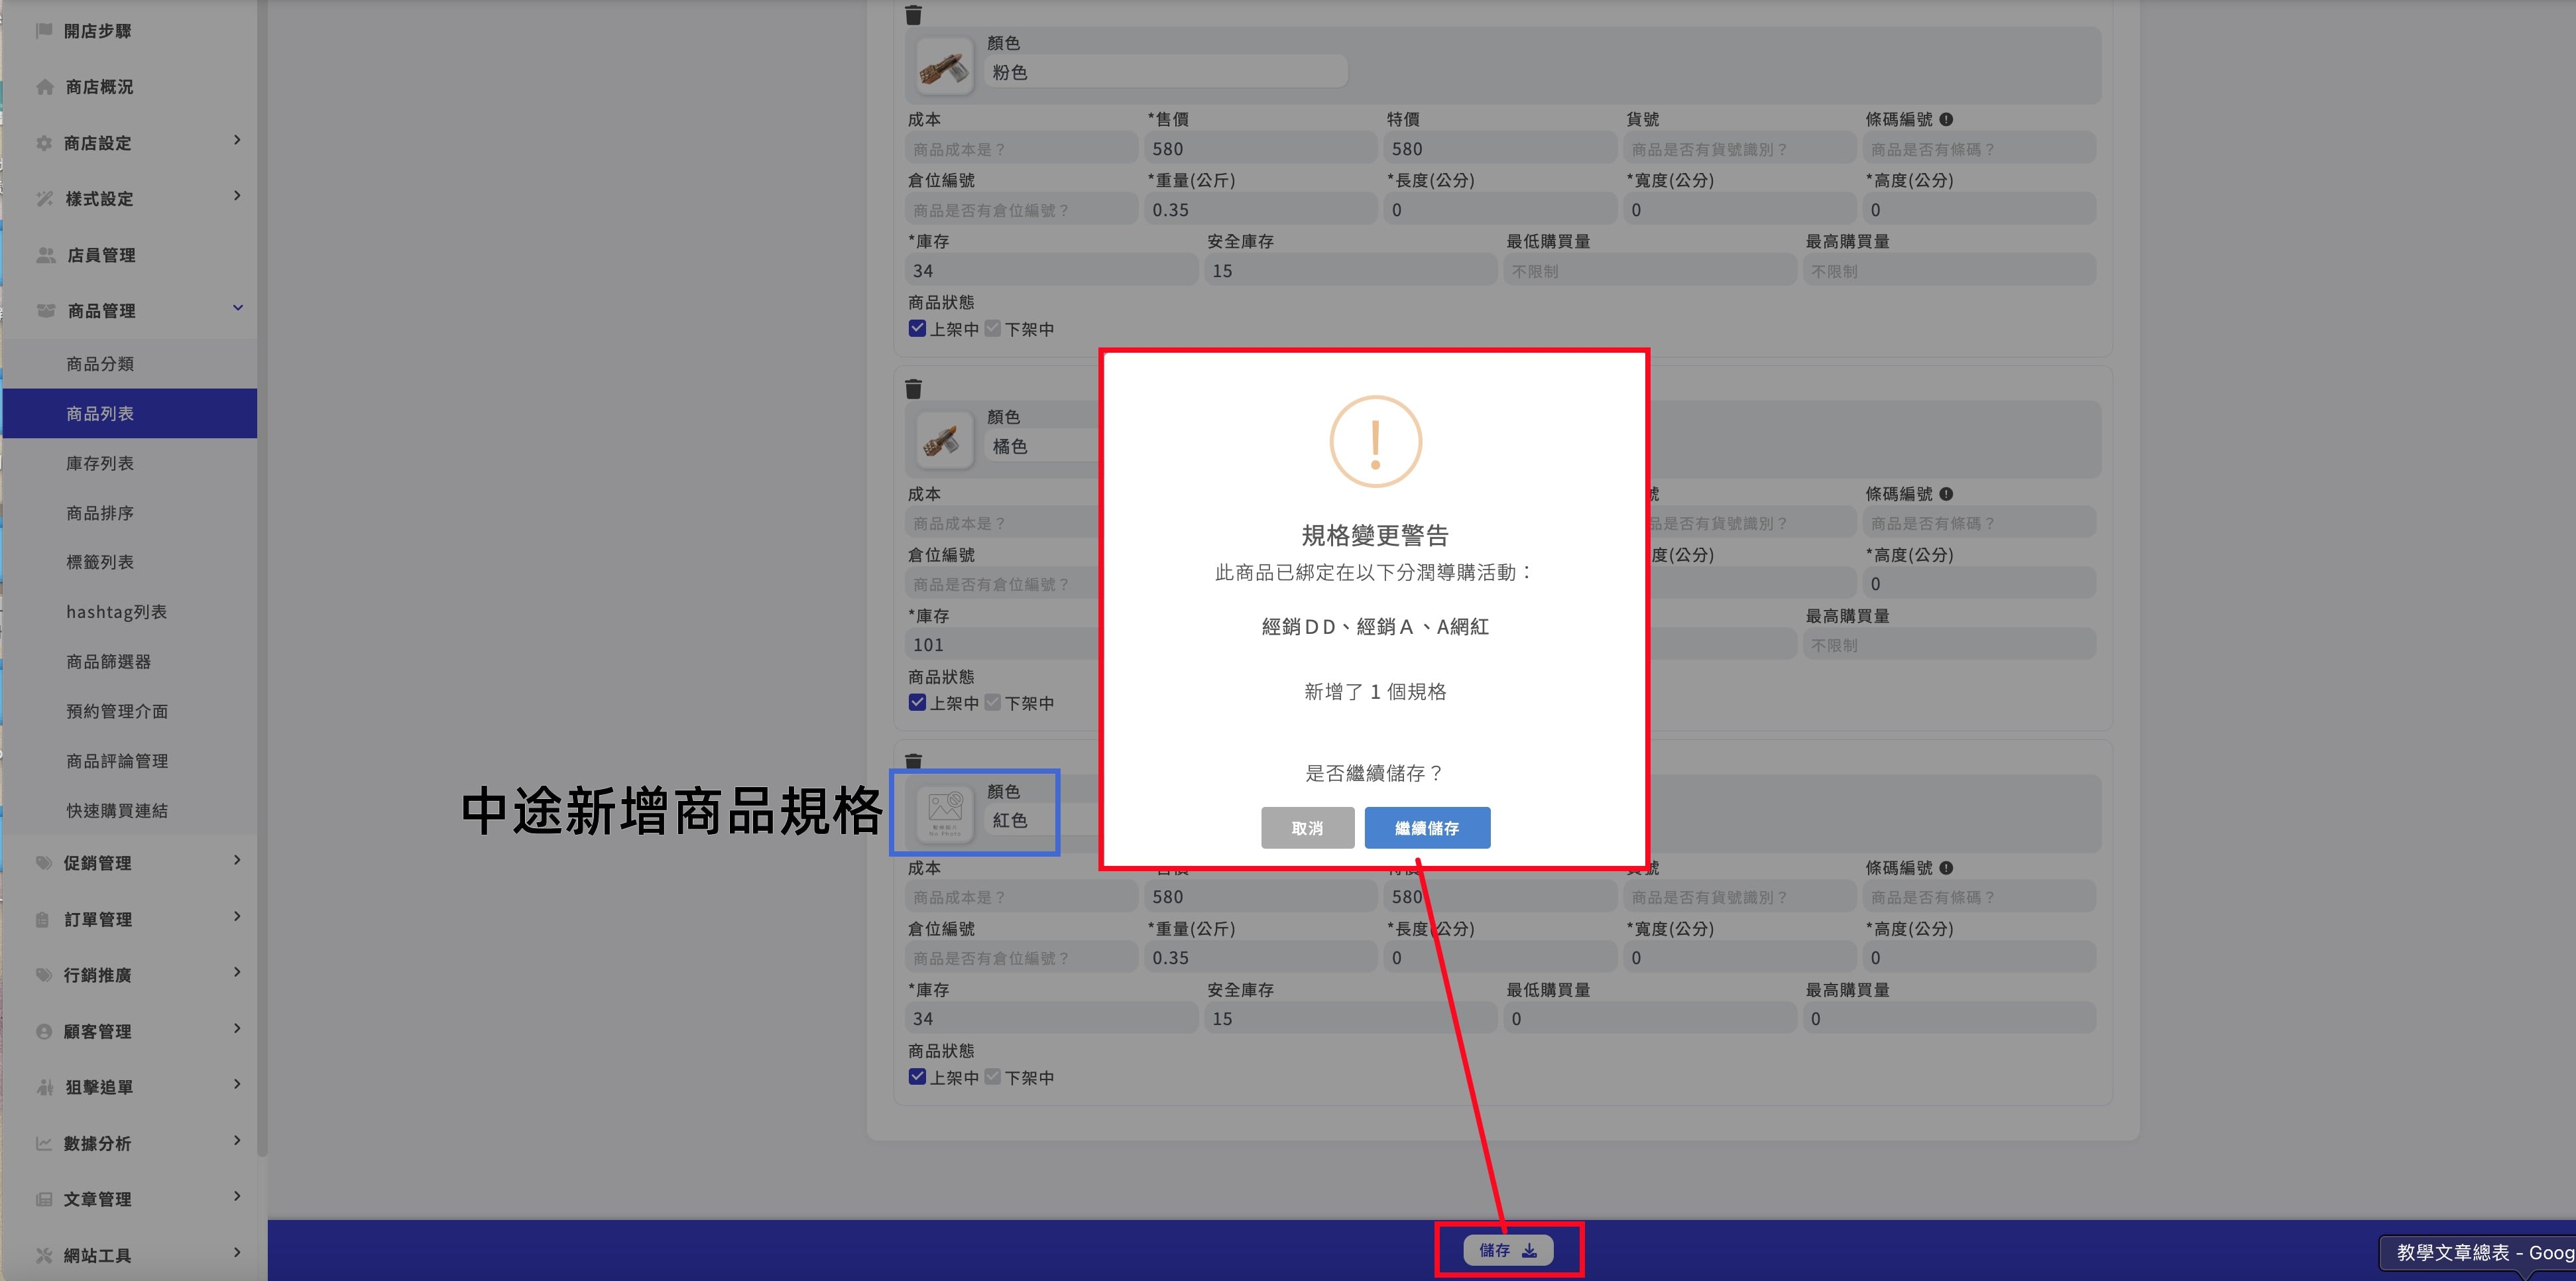Click the 條碼編號 info icon in 粉色 section
This screenshot has height=1281, width=2576.
[x=1946, y=119]
